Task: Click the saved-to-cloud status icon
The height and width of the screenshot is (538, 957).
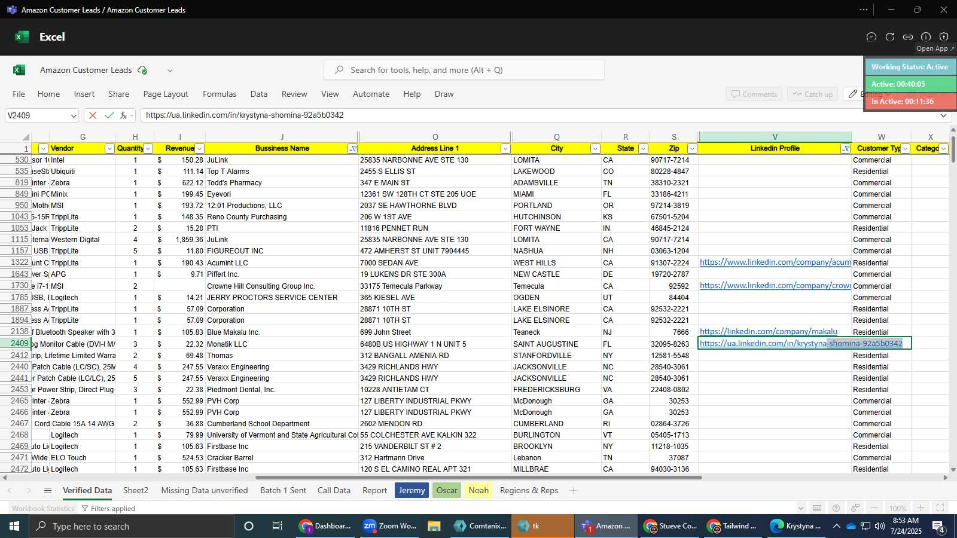Action: coord(142,70)
